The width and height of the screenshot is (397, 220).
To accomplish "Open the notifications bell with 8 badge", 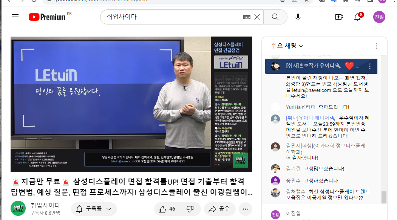I will [357, 17].
